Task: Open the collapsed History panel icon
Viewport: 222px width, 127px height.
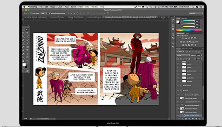Action: (x=173, y=20)
